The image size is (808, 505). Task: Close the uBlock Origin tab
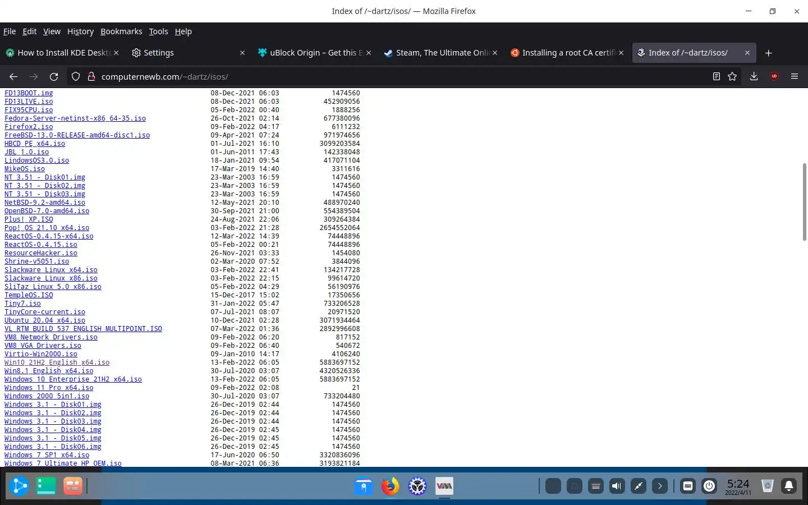[369, 53]
